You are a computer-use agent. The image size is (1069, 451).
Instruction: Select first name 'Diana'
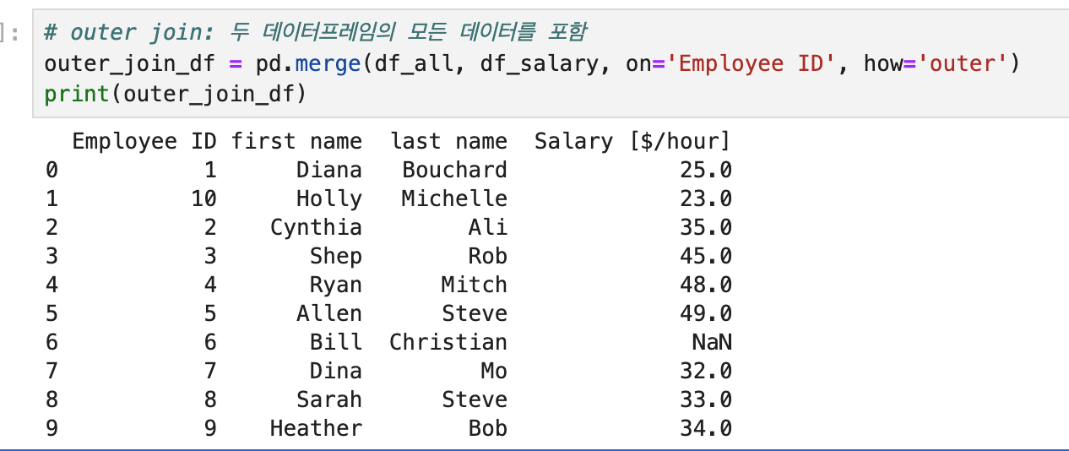click(x=329, y=170)
